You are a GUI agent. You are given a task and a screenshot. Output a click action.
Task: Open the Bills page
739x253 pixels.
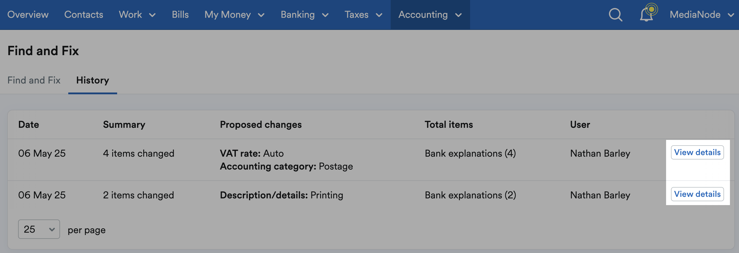(x=180, y=15)
